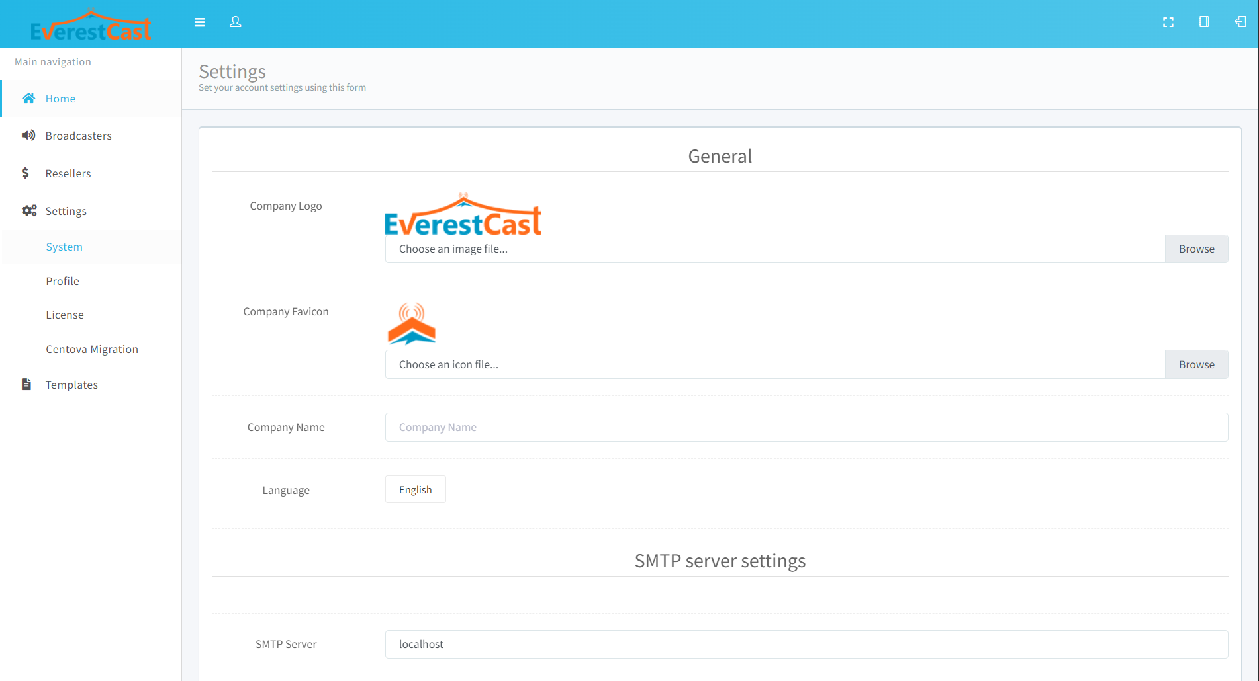The image size is (1259, 681).
Task: Click the Company Favicon preview image
Action: [412, 324]
